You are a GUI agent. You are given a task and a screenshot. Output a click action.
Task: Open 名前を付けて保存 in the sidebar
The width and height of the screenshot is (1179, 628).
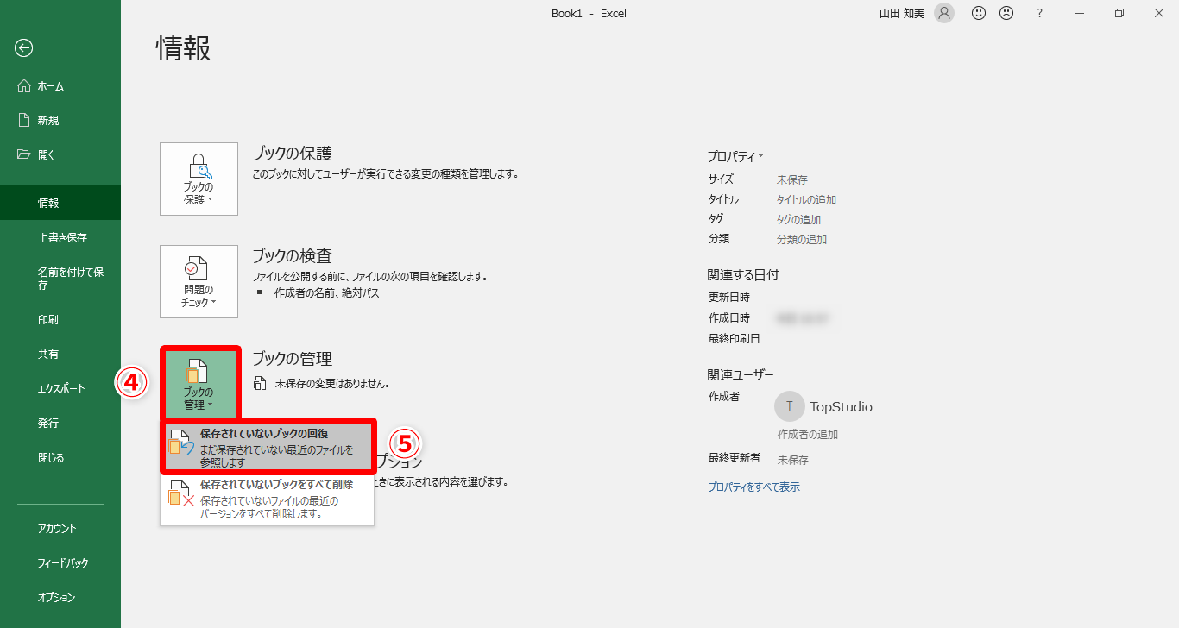point(60,278)
